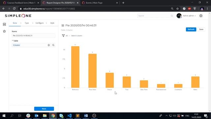This screenshot has width=211, height=119.
Task: Show hidden tray icons chevron
Action: (166, 116)
